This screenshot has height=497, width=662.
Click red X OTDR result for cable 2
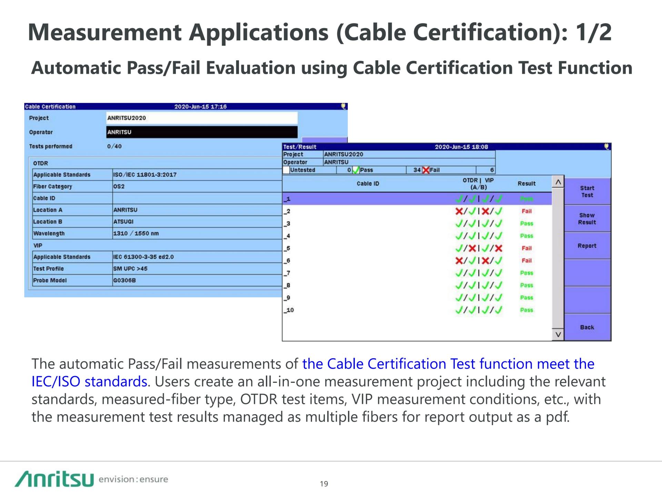459,211
